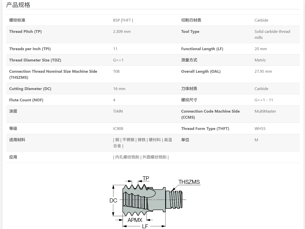Click the IC908 grade value
Image resolution: width=305 pixels, height=229 pixels.
[x=118, y=128]
